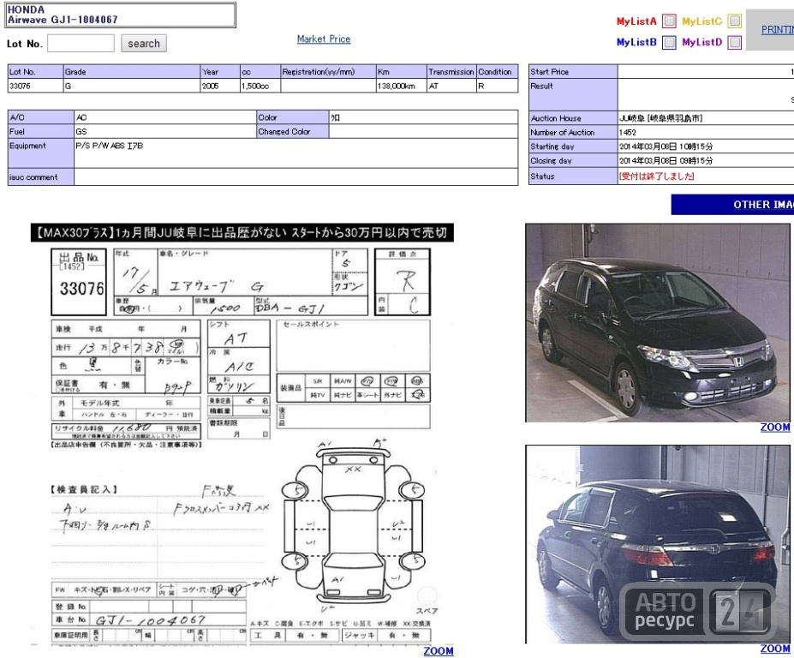This screenshot has height=658, width=794.
Task: Click the Closing day date value
Action: click(666, 160)
